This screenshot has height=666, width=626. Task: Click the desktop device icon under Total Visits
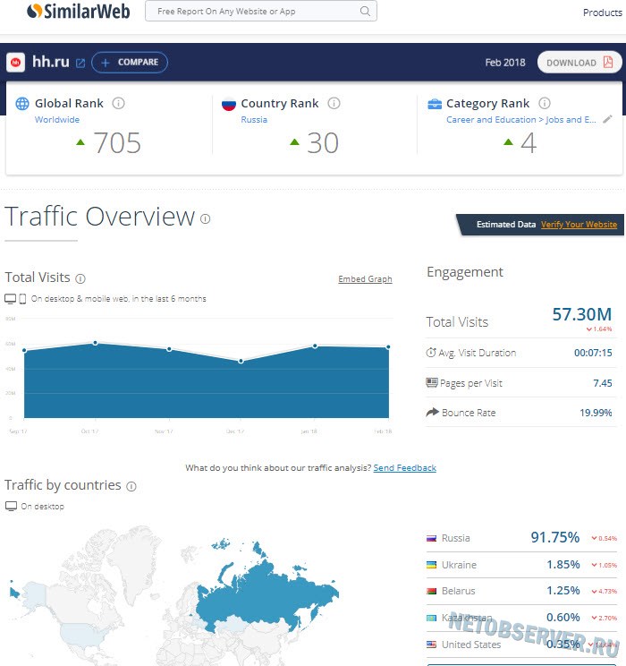(x=10, y=299)
